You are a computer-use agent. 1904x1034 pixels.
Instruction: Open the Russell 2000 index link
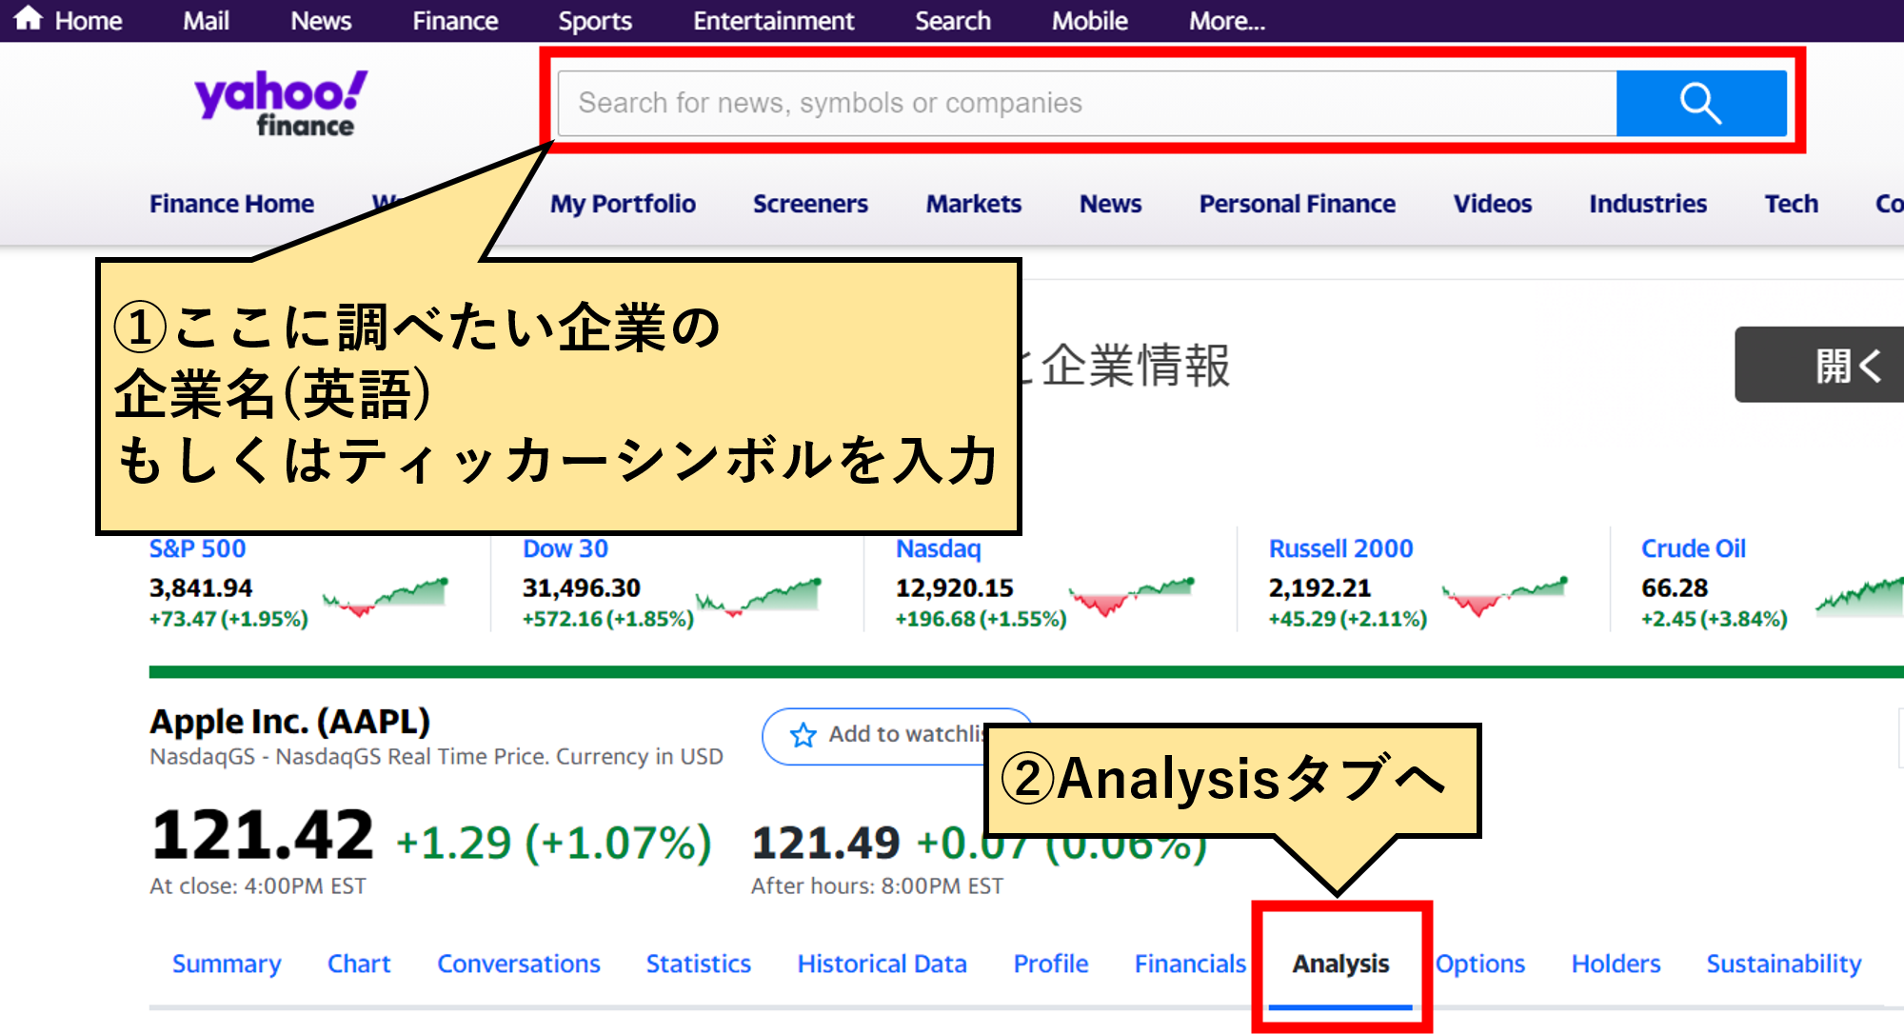tap(1341, 548)
